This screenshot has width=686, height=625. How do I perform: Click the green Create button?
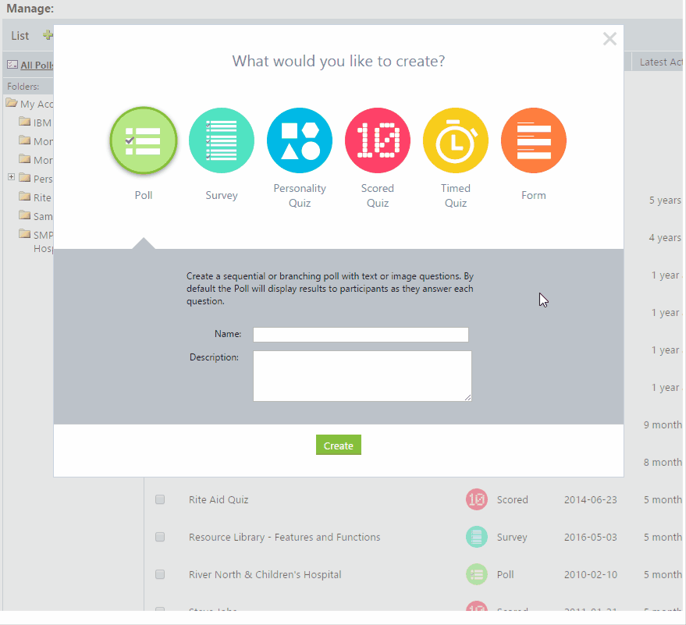[x=339, y=445]
